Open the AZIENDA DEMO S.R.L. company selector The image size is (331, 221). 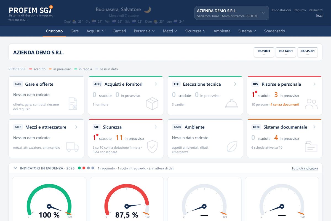(232, 13)
